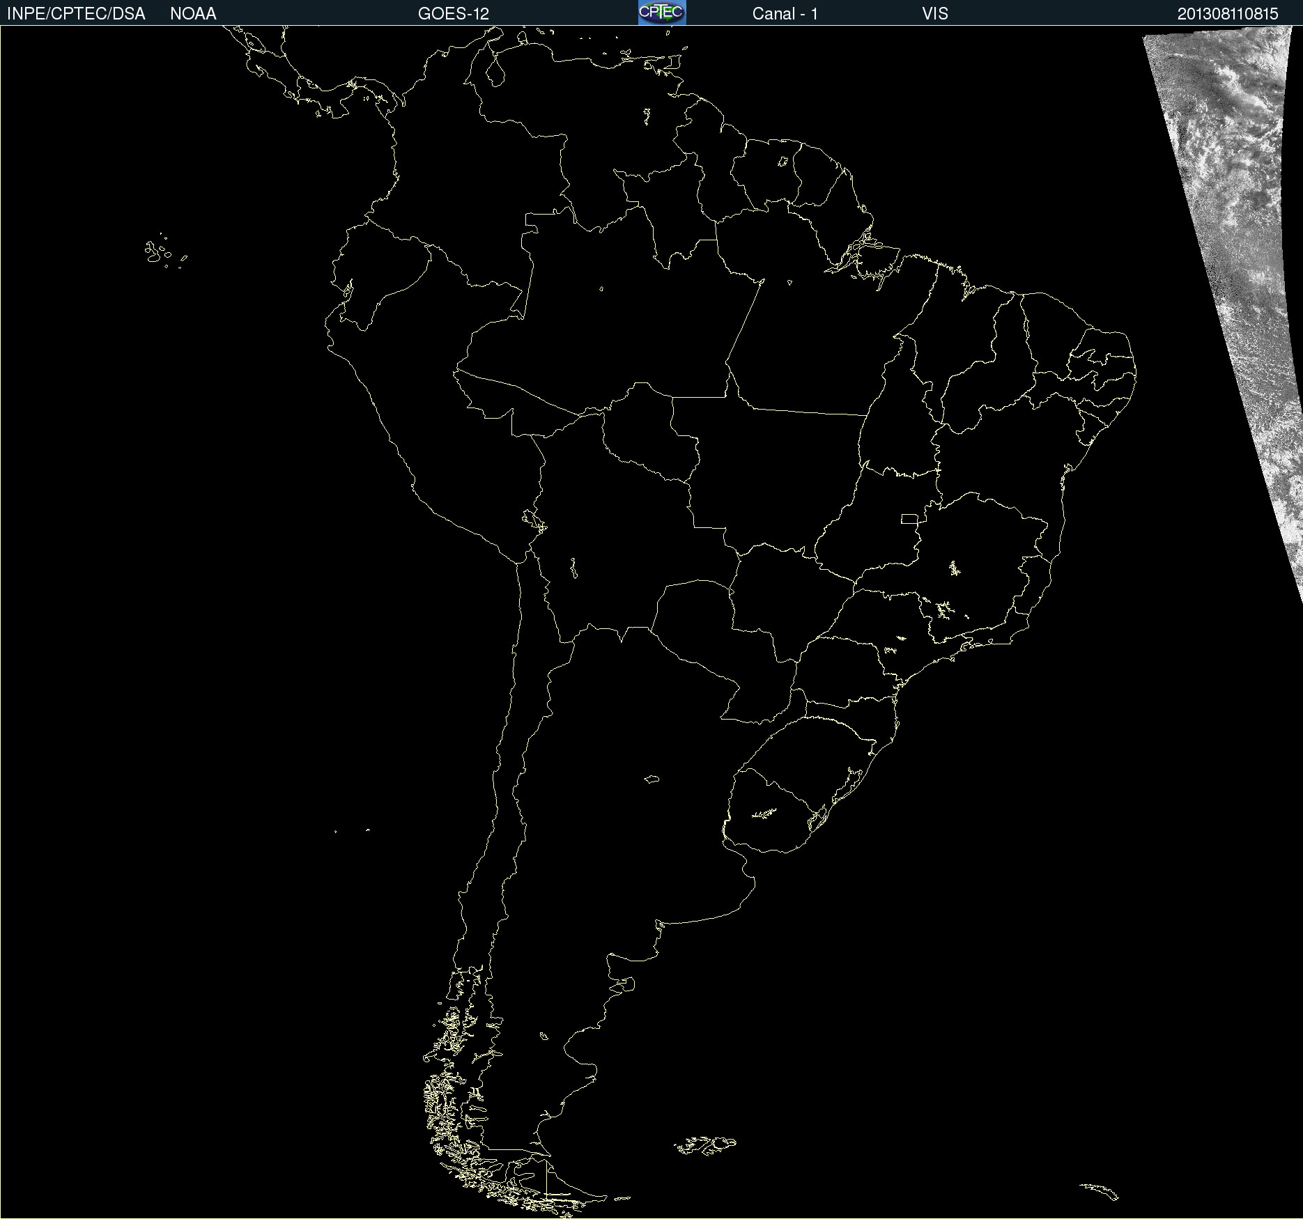The image size is (1303, 1219).
Task: Click the INPE/CPTEC/DSA header label
Action: click(76, 14)
